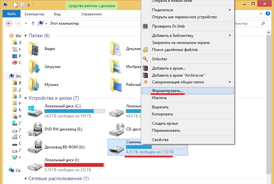Open the Компьютер ribbon tab
274x184 pixels.
point(34,14)
